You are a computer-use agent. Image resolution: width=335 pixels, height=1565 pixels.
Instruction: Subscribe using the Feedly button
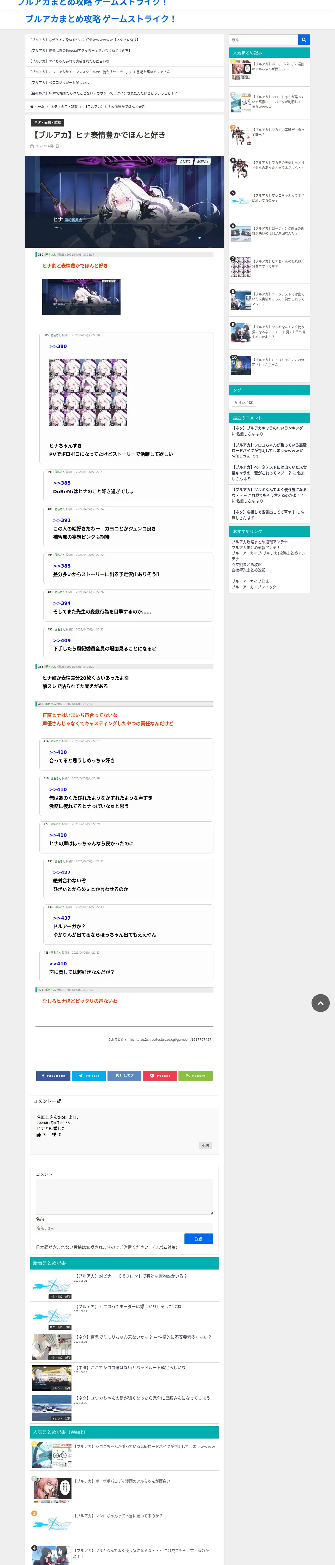[195, 1076]
